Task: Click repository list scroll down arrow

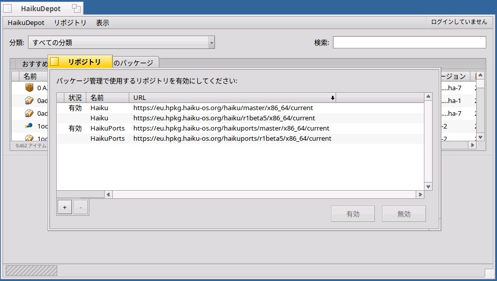Action: 428,186
